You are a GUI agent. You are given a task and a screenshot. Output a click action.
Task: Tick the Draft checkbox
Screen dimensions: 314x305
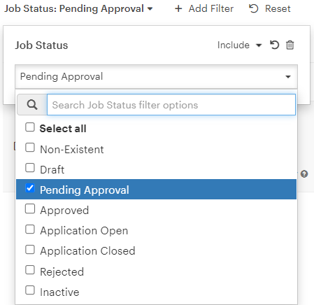pos(30,168)
